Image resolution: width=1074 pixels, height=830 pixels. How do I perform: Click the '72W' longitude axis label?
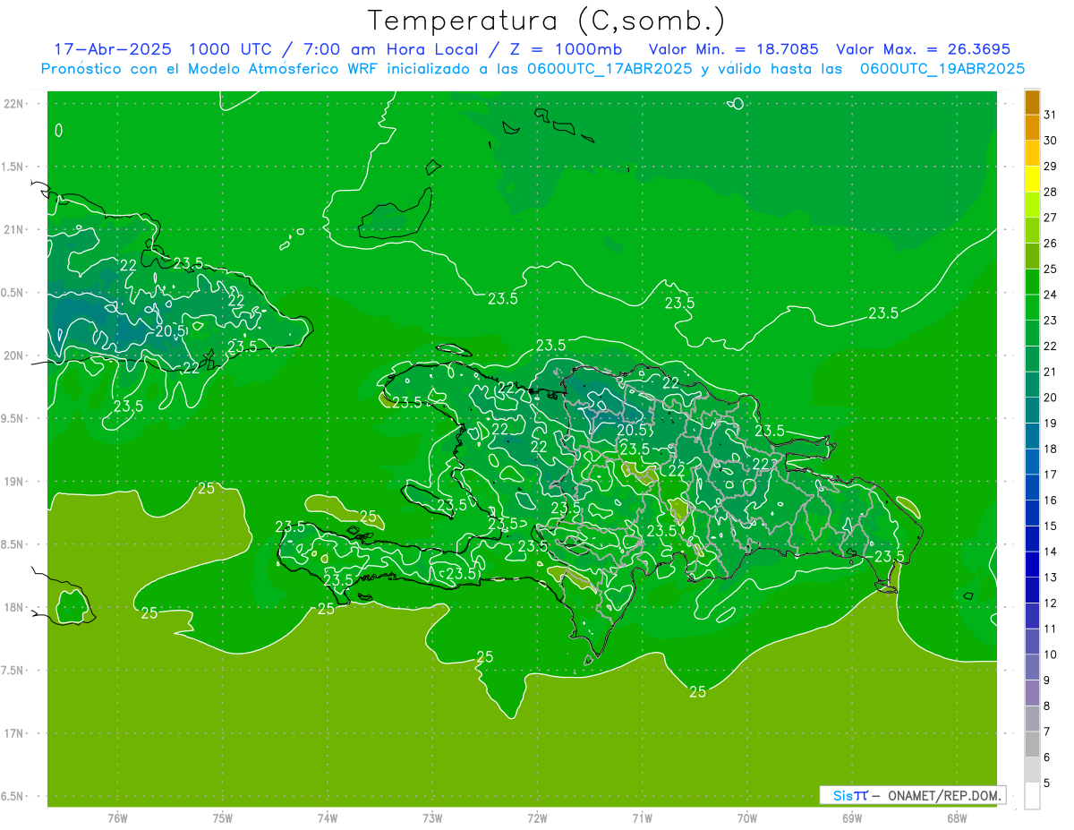click(x=537, y=817)
